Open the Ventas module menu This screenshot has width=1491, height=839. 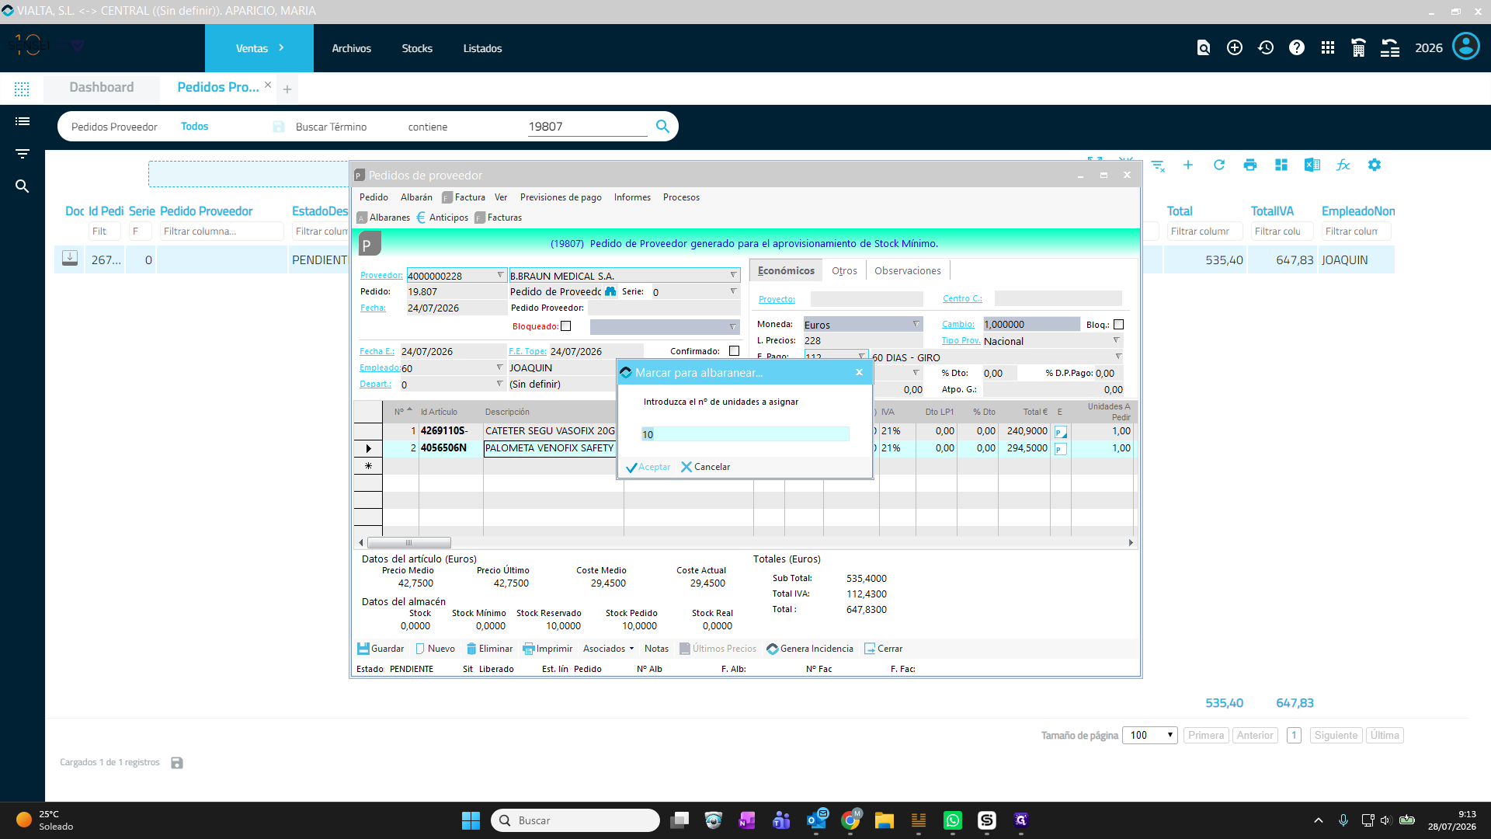pyautogui.click(x=259, y=48)
